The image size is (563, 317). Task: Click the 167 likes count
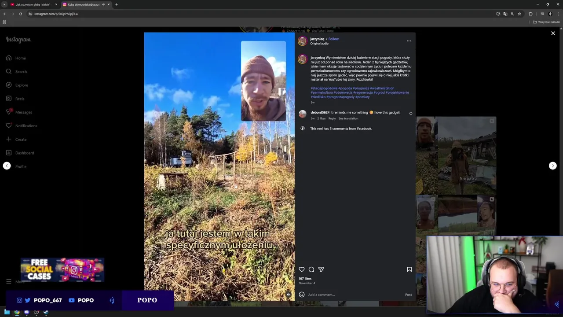pyautogui.click(x=305, y=279)
